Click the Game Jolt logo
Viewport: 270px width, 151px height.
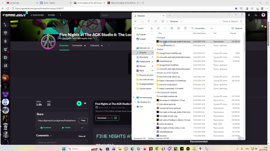click(x=14, y=15)
